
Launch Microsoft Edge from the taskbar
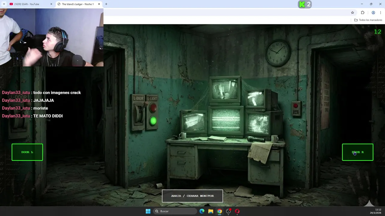tap(202, 211)
